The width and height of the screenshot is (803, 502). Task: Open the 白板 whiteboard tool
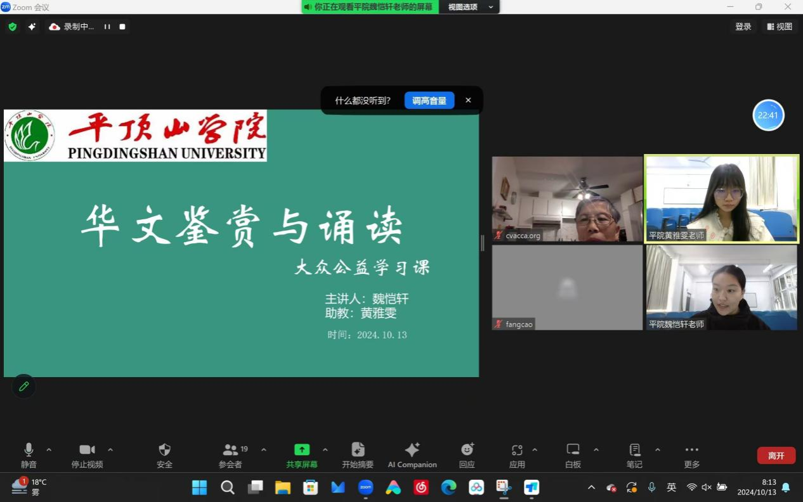coord(573,450)
